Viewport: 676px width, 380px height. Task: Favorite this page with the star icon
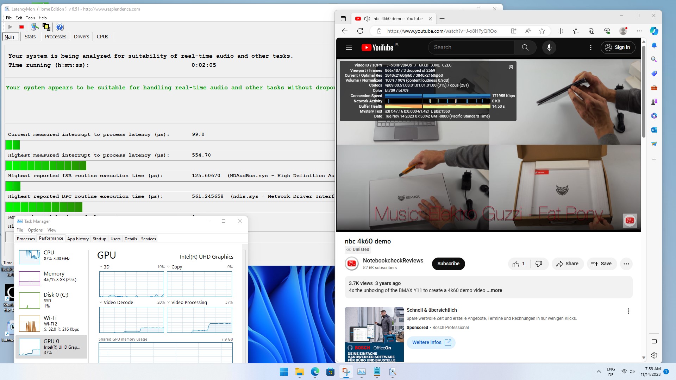542,31
